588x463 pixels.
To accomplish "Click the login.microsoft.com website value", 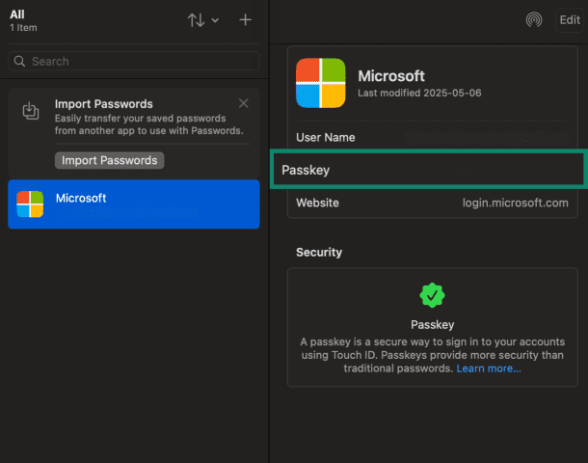I will click(515, 203).
